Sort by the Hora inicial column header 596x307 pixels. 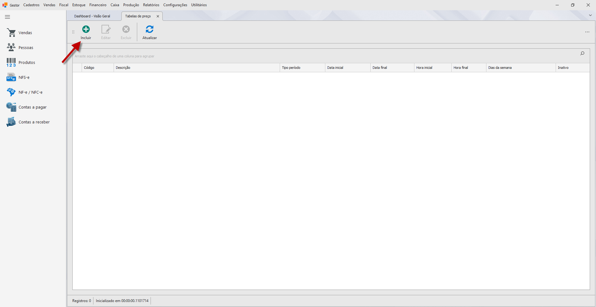pyautogui.click(x=433, y=68)
